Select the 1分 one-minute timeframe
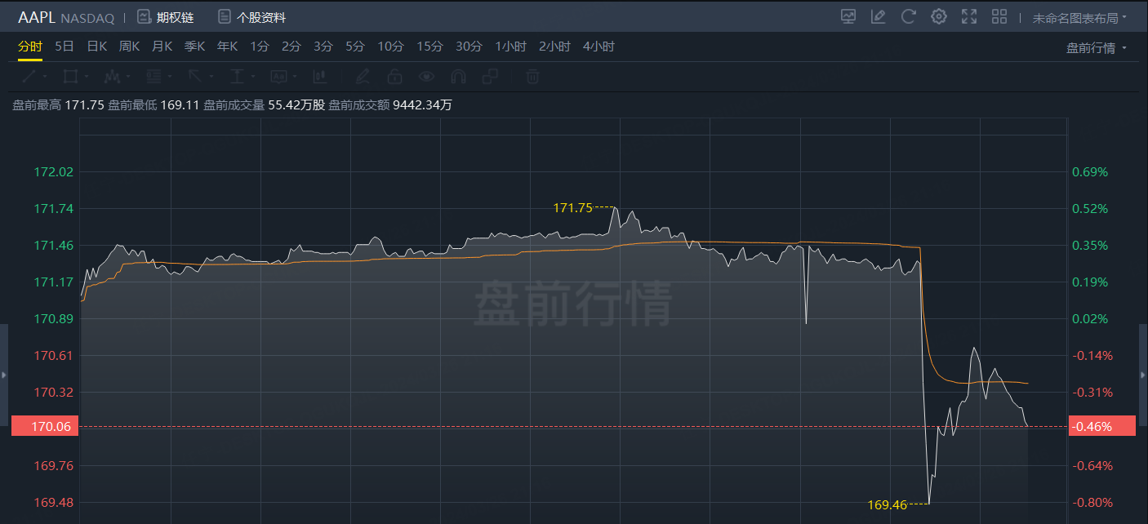This screenshot has width=1148, height=524. pyautogui.click(x=260, y=47)
